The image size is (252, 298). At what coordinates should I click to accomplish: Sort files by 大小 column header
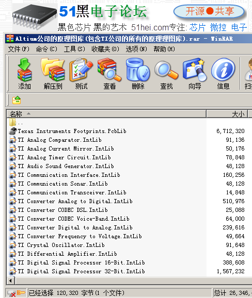(227, 114)
